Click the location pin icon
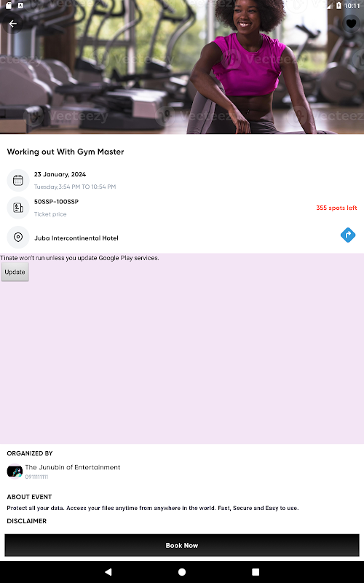 tap(17, 238)
